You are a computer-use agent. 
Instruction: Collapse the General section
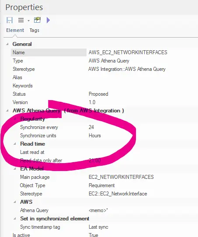tap(7, 44)
